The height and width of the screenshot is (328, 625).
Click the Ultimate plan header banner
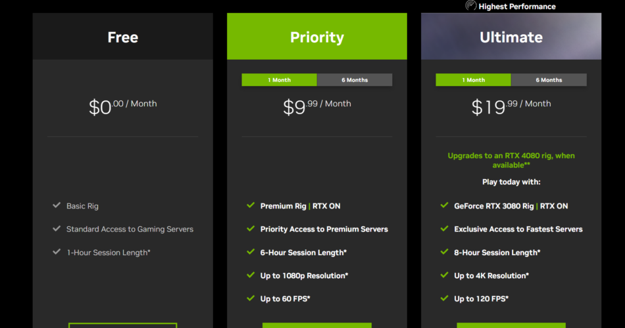click(511, 37)
